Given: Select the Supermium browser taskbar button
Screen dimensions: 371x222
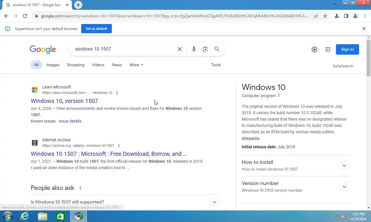Looking at the screenshot, I should click(x=78, y=216).
